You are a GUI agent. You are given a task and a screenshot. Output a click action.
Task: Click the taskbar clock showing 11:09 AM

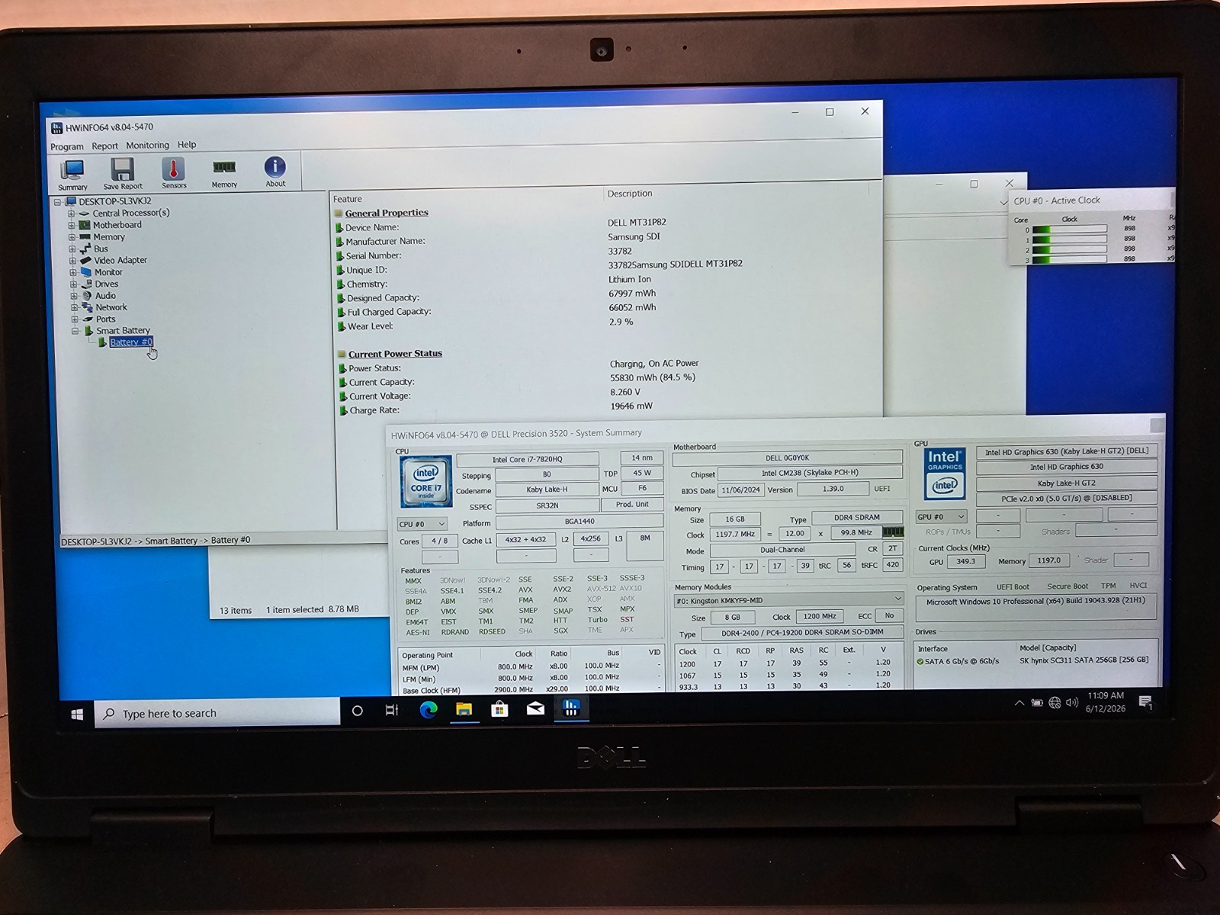click(1106, 702)
